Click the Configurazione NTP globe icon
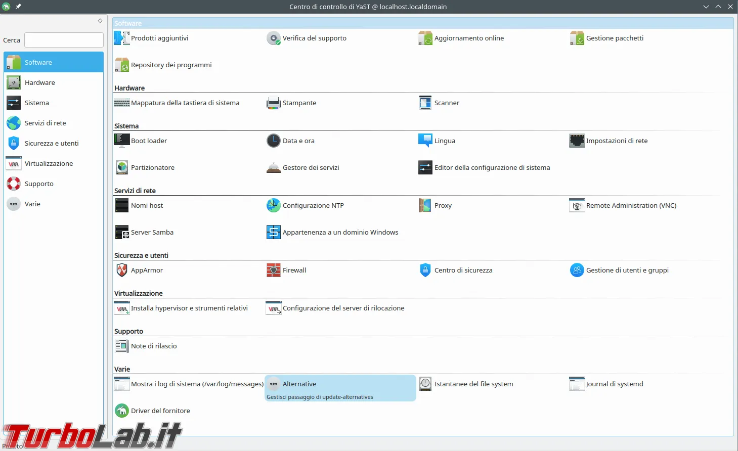The image size is (738, 451). (274, 206)
